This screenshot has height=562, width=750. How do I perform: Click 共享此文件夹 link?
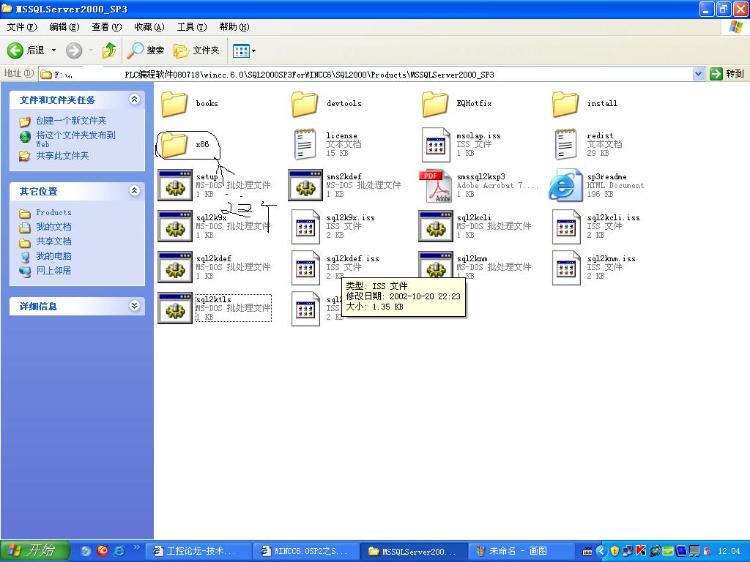pos(63,156)
